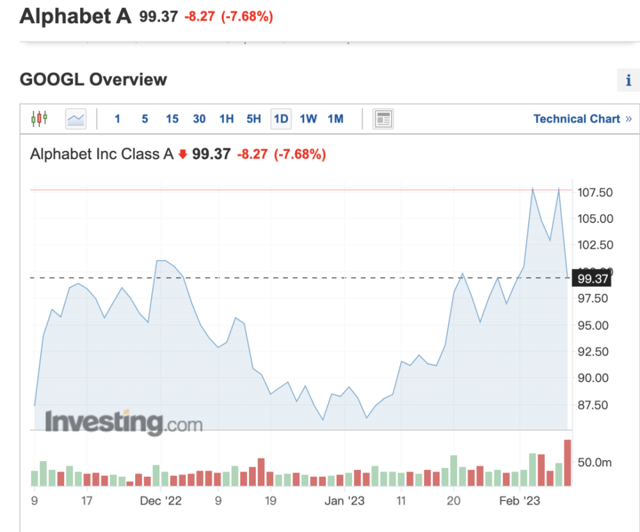Screen dimensions: 640x532
Task: Click the 99.37 current price tag on axis
Action: 593,278
